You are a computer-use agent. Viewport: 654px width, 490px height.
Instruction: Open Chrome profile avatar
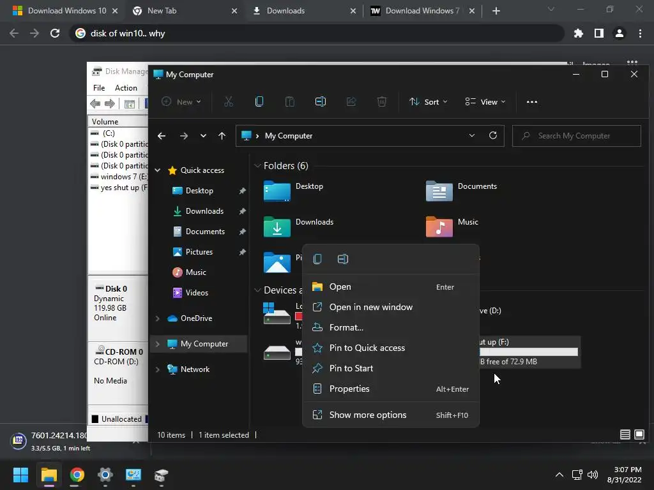coord(620,33)
